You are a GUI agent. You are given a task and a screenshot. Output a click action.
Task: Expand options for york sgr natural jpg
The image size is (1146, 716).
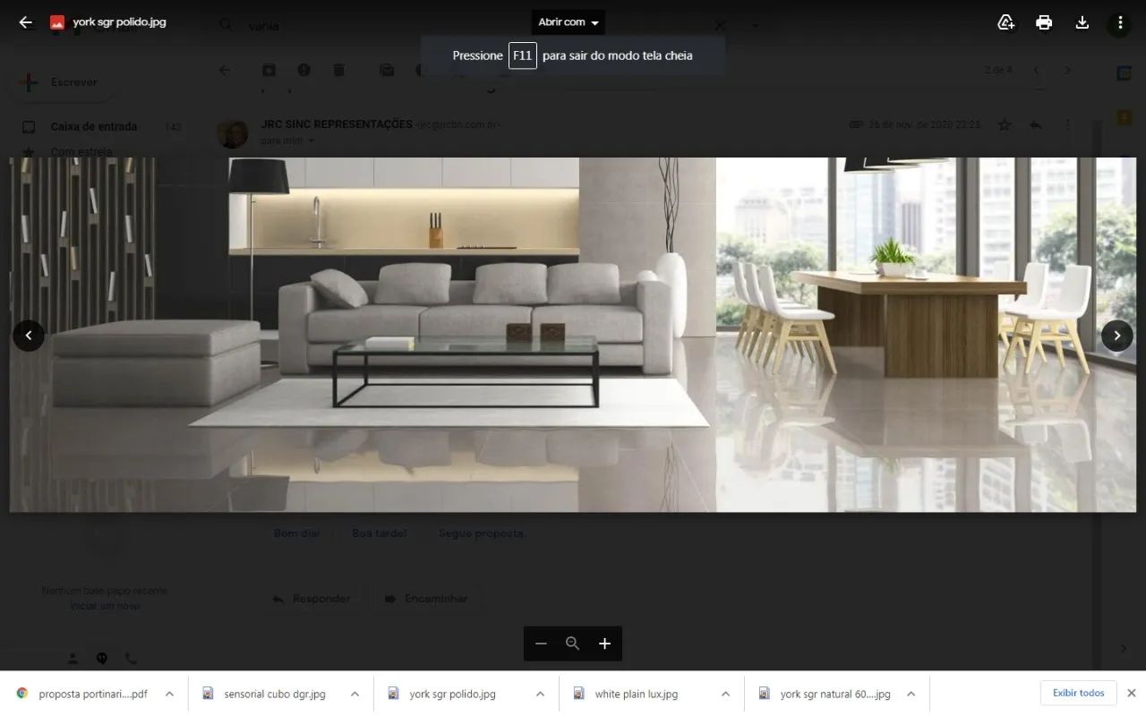coord(911,694)
